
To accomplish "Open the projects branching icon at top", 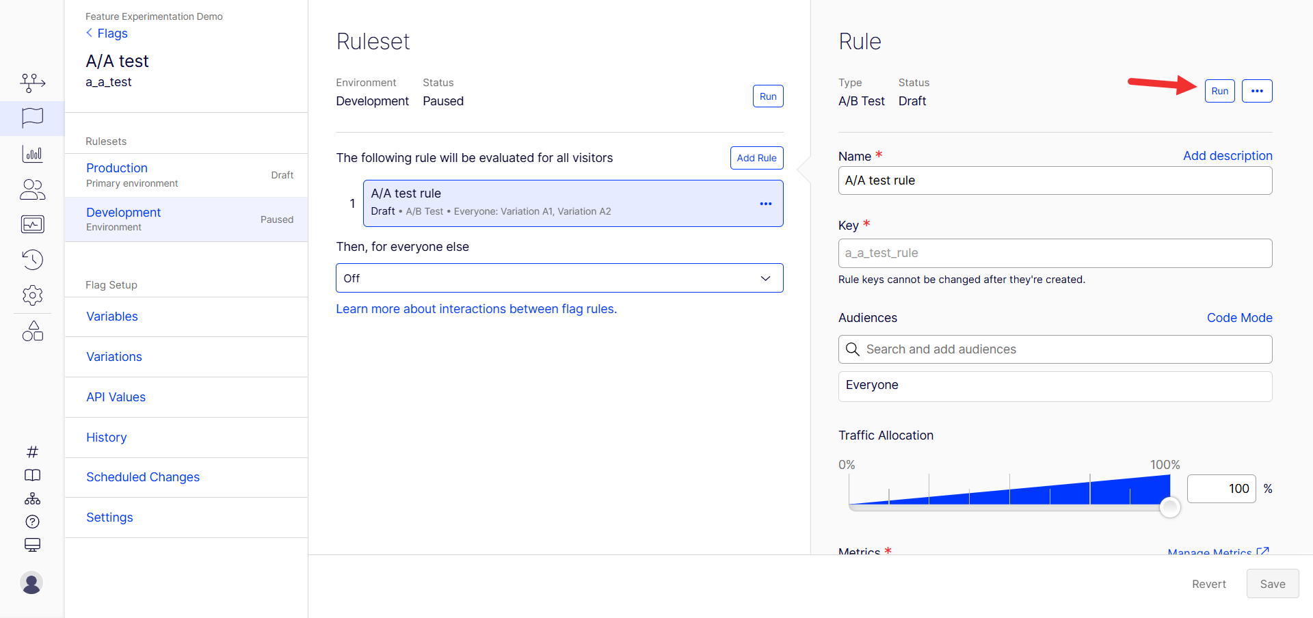I will tap(32, 83).
